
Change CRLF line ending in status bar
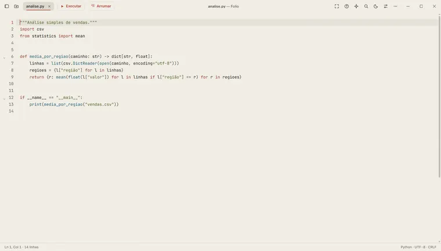tap(432, 247)
